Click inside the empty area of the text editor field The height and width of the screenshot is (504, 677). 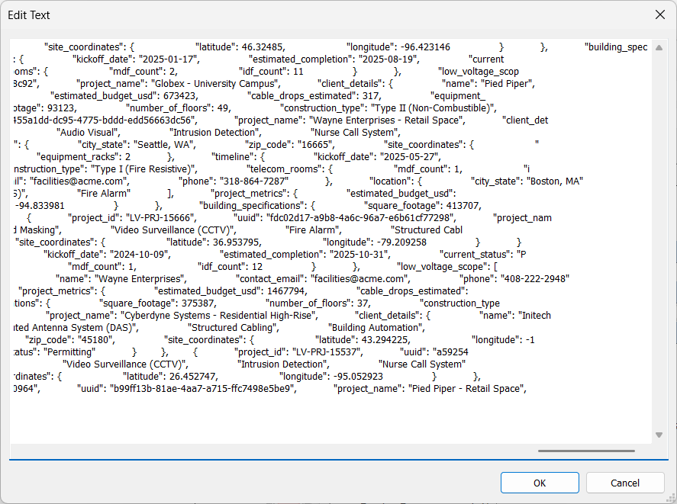330,419
